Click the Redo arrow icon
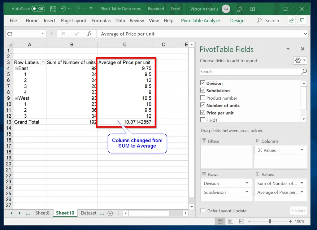This screenshot has width=317, height=230. tap(77, 9)
